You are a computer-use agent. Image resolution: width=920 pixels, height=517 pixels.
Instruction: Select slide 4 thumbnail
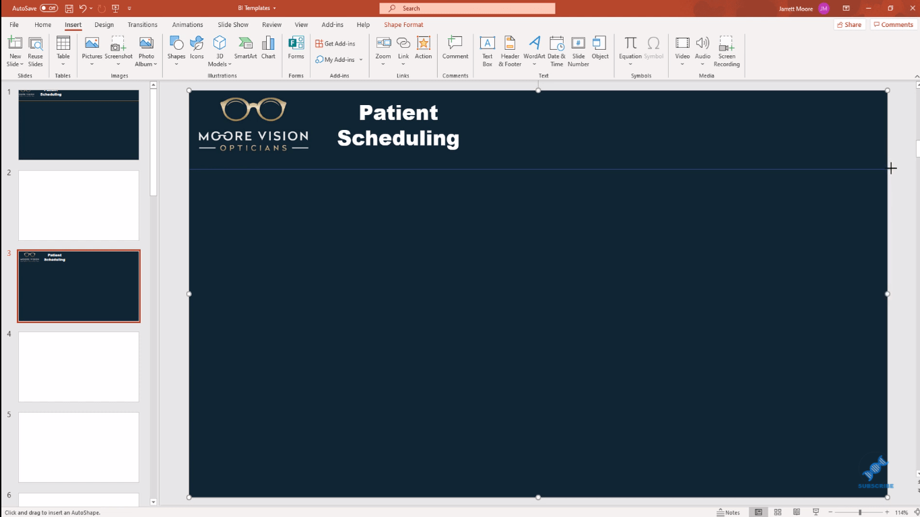[x=79, y=367]
